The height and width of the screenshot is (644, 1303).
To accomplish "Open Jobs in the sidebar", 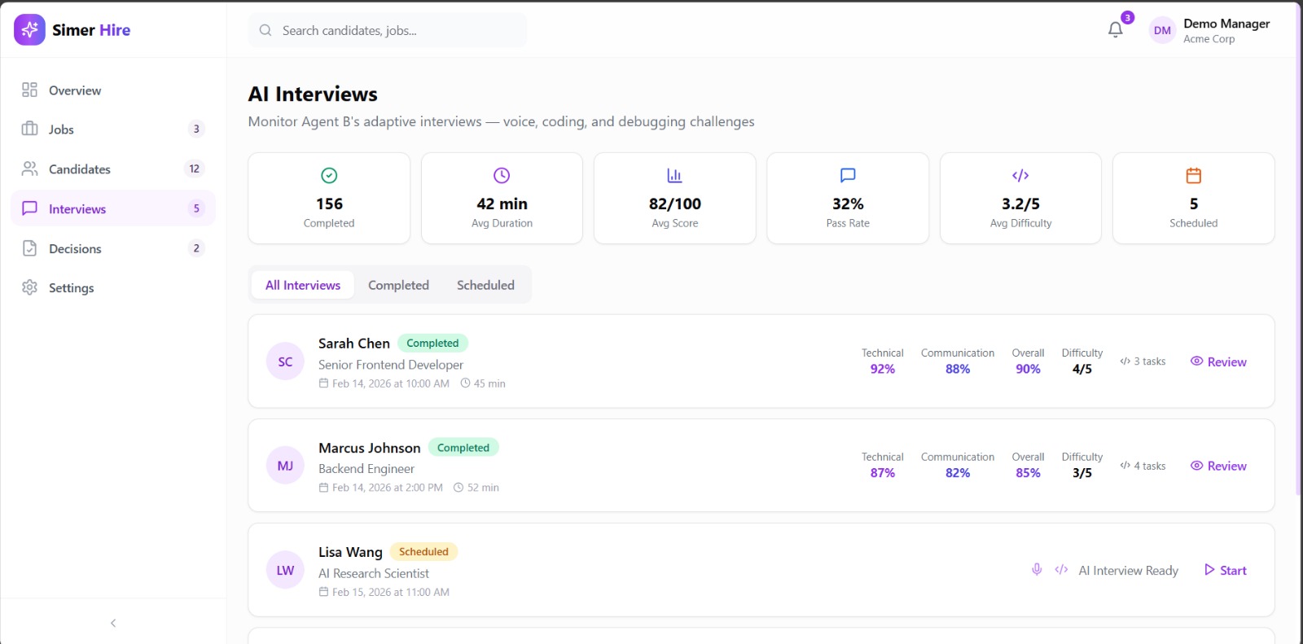I will click(x=113, y=129).
